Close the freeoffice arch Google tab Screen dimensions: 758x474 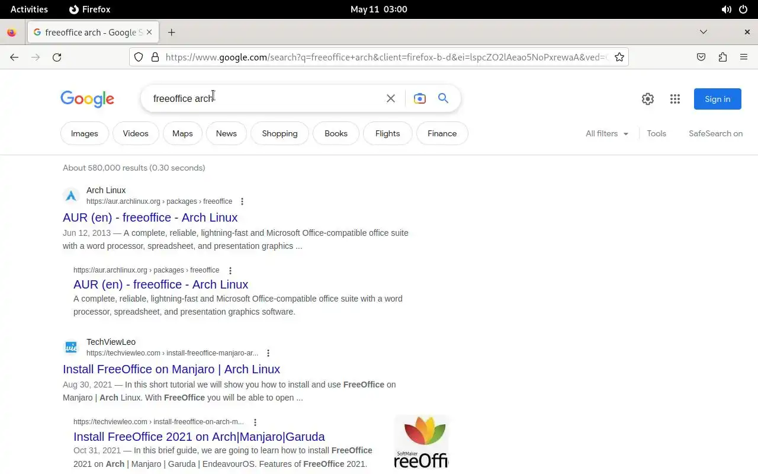(x=149, y=32)
